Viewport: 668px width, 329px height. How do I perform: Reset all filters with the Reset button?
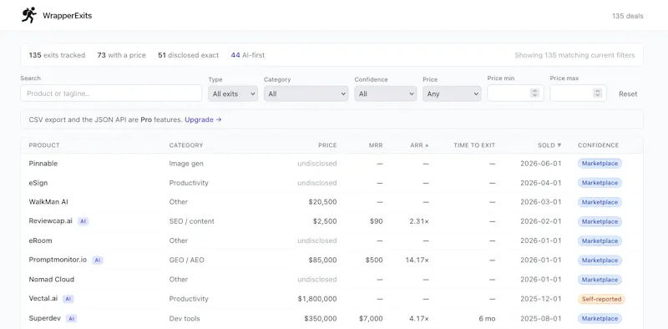pos(628,94)
